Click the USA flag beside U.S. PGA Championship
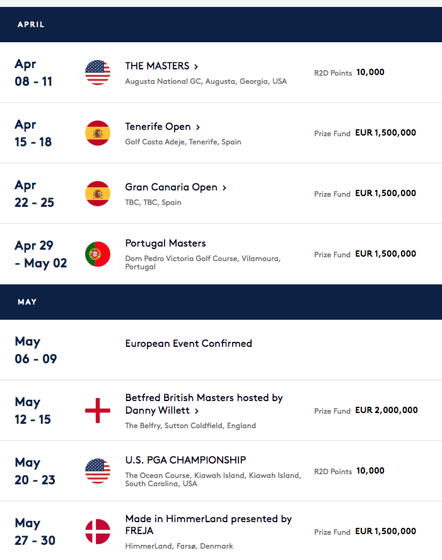Viewport: 442px width, 560px height. click(98, 471)
